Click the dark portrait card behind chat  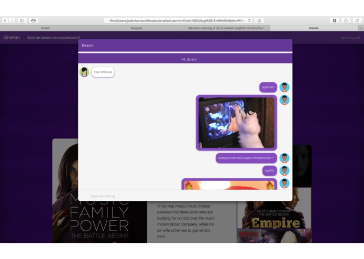(x=302, y=166)
